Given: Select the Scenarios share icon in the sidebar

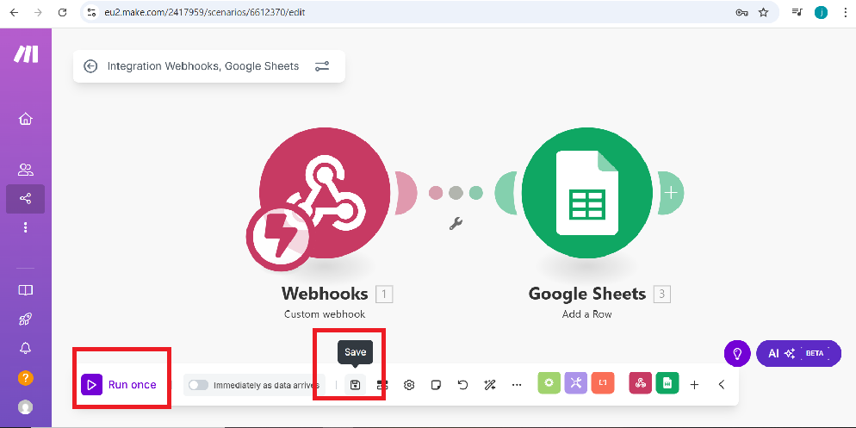Looking at the screenshot, I should pos(26,199).
